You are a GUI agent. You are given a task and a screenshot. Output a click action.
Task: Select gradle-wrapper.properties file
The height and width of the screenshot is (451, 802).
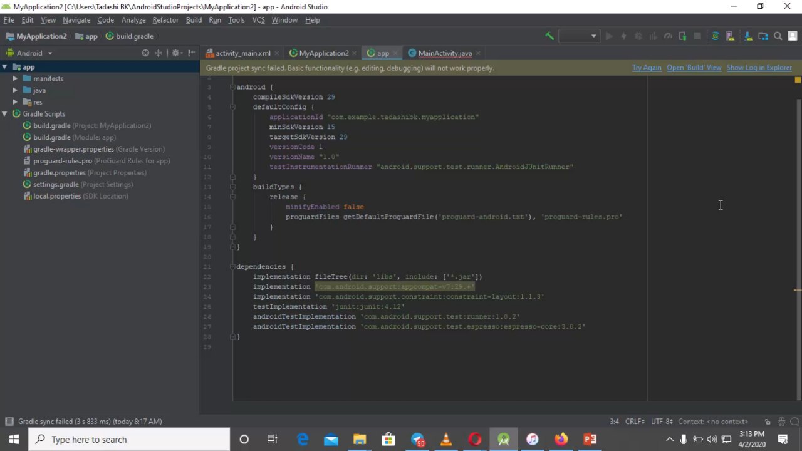point(98,149)
